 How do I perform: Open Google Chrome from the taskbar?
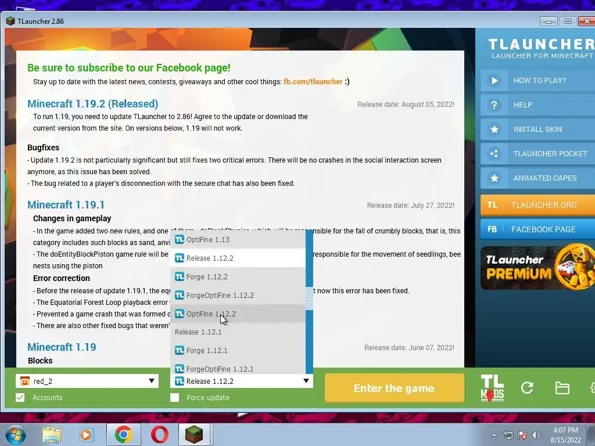click(x=123, y=434)
